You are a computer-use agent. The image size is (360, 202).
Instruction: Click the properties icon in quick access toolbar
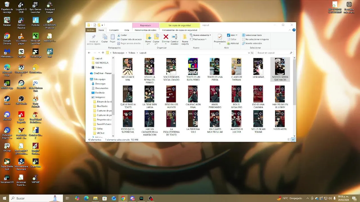tap(95, 25)
